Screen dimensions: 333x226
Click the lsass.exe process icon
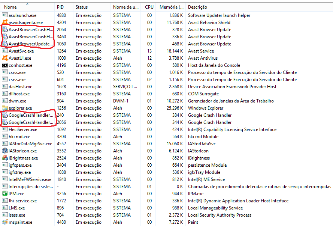coord(4,215)
